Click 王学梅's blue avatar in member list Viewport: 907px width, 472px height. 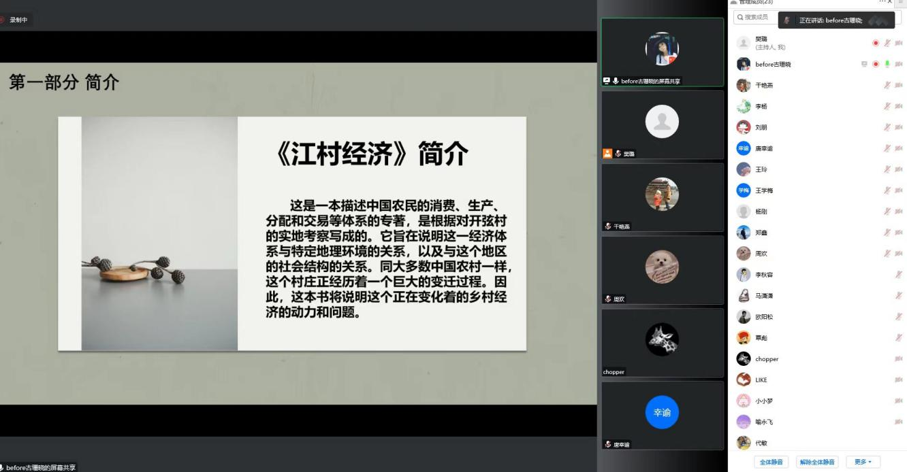[744, 190]
